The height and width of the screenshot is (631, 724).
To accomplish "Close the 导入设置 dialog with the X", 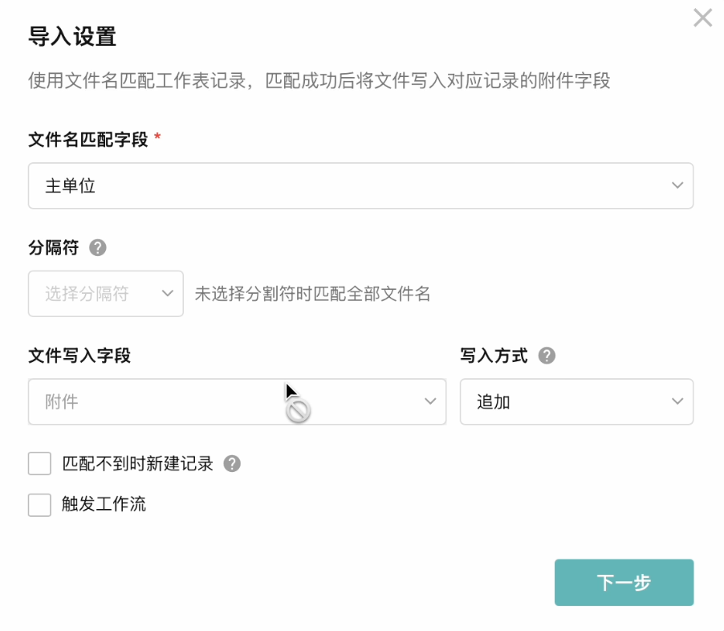I will 702,18.
